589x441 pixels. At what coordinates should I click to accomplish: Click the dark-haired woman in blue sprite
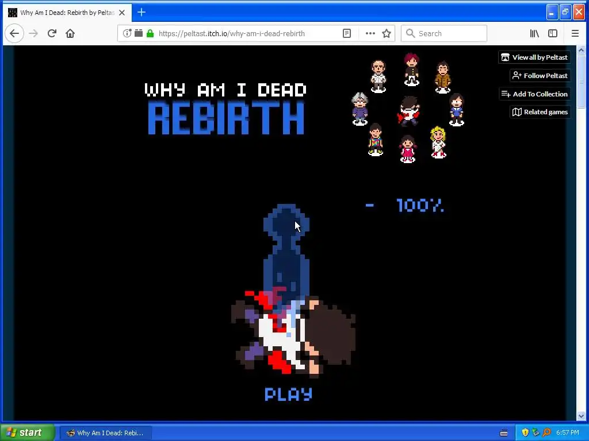(456, 110)
